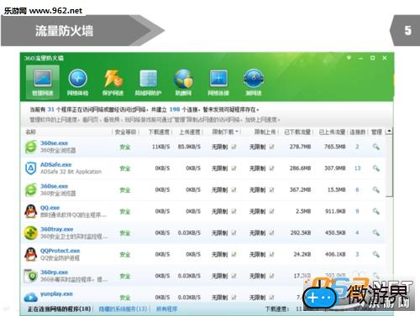Expand the 限制下载 column header dropdown
Screen dimensions: 420x316
tap(237, 132)
